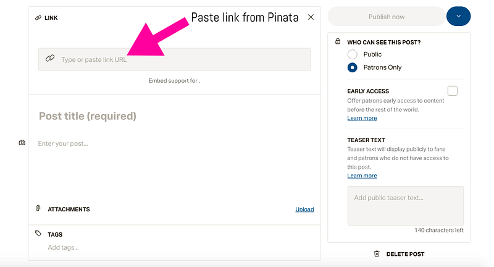
Task: Close the link section with X
Action: [311, 17]
